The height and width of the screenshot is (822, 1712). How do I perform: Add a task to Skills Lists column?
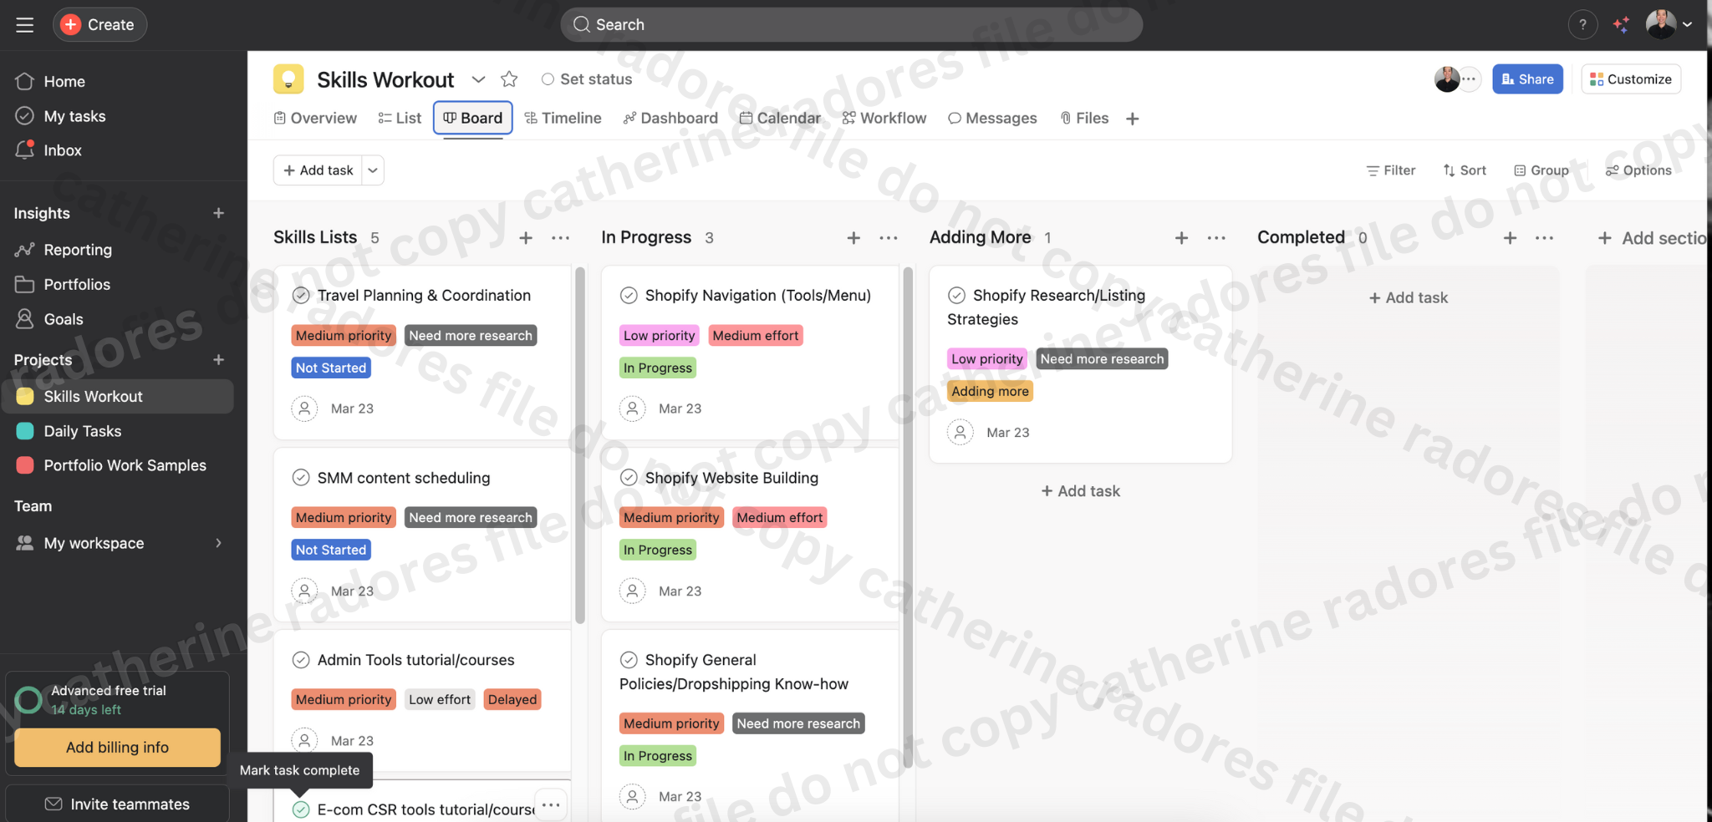click(x=526, y=238)
